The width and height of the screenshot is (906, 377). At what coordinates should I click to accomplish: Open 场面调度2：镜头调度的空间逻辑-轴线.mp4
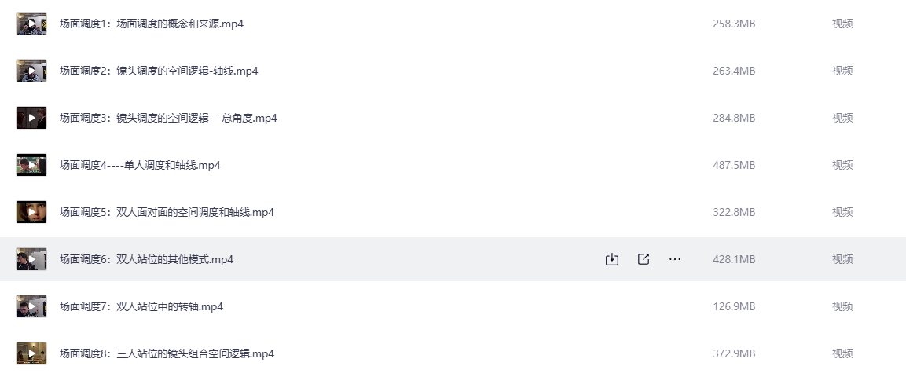(x=159, y=71)
